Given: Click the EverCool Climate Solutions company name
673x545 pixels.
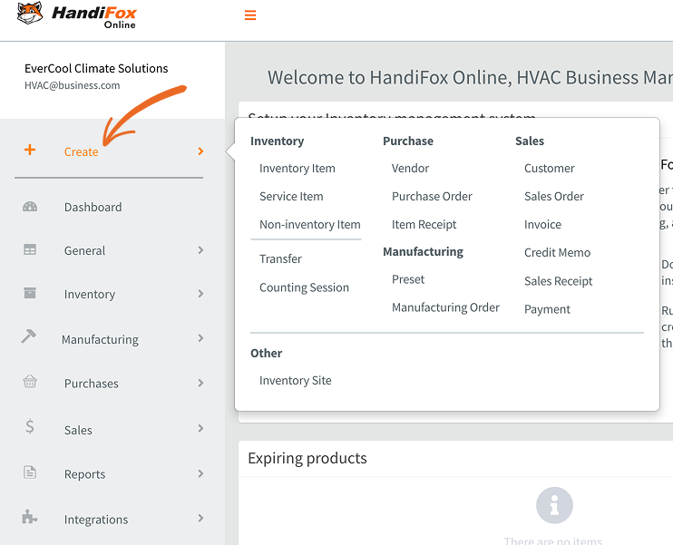Looking at the screenshot, I should [x=96, y=68].
